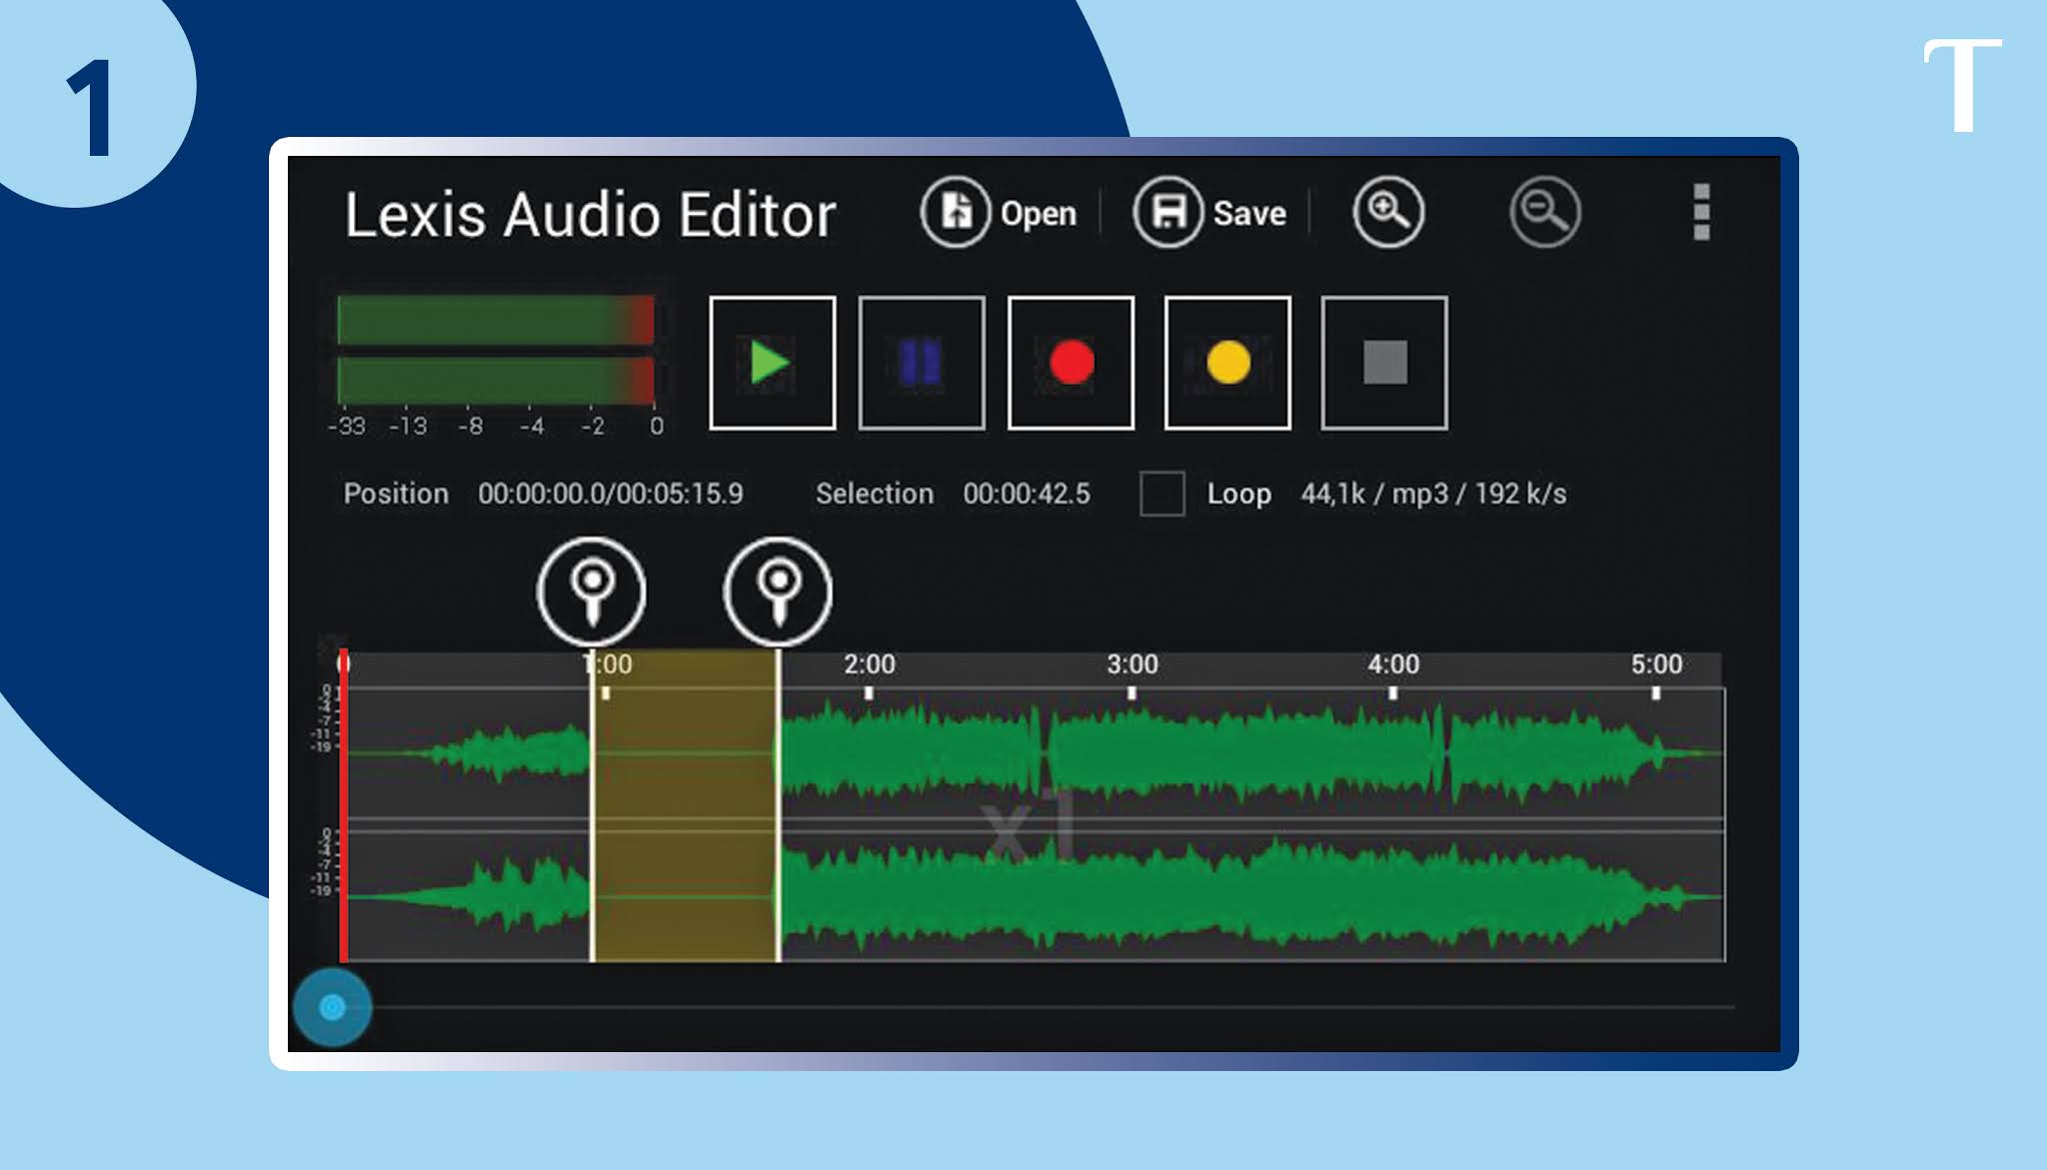
Task: Start playback with the green play button
Action: 773,363
